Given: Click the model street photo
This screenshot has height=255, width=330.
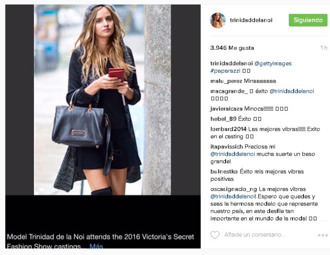Looking at the screenshot, I should pyautogui.click(x=102, y=100).
